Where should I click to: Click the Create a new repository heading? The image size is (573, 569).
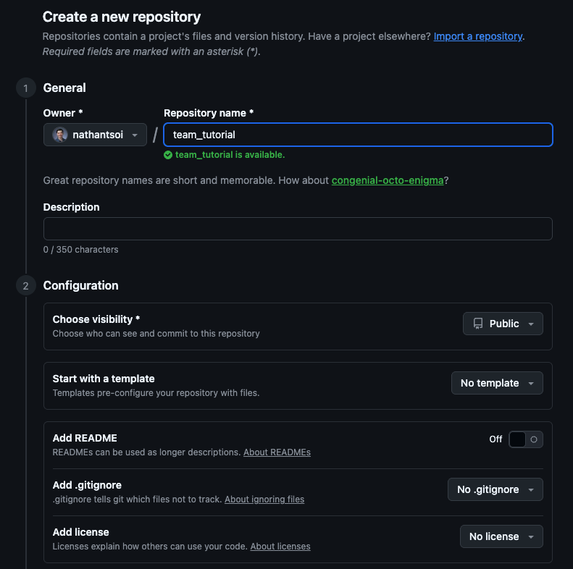pyautogui.click(x=122, y=17)
